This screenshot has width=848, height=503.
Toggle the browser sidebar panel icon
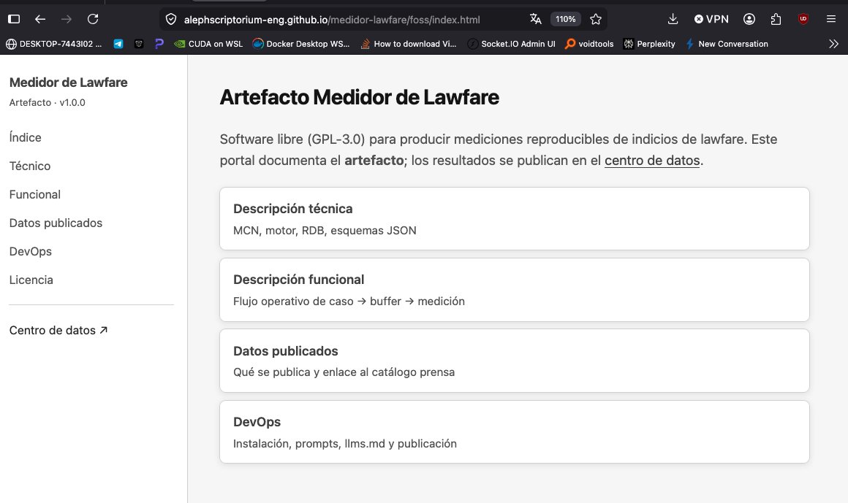point(14,19)
